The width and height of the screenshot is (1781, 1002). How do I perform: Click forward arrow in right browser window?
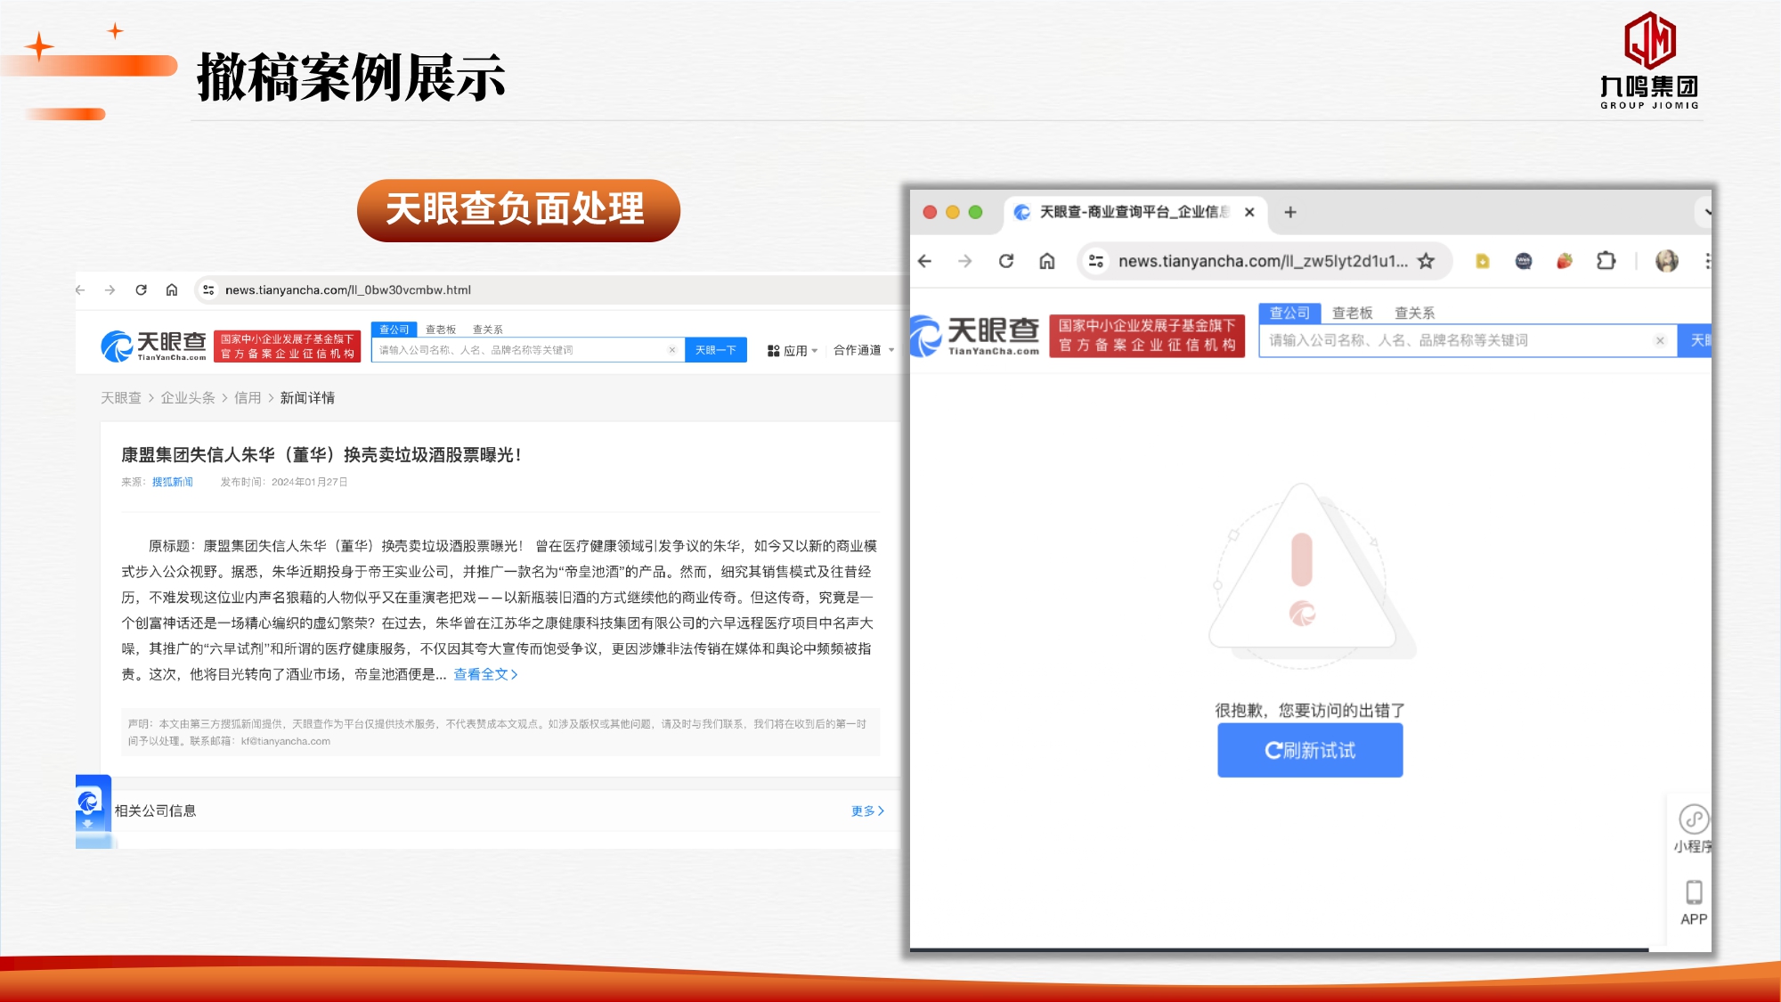[x=965, y=261]
